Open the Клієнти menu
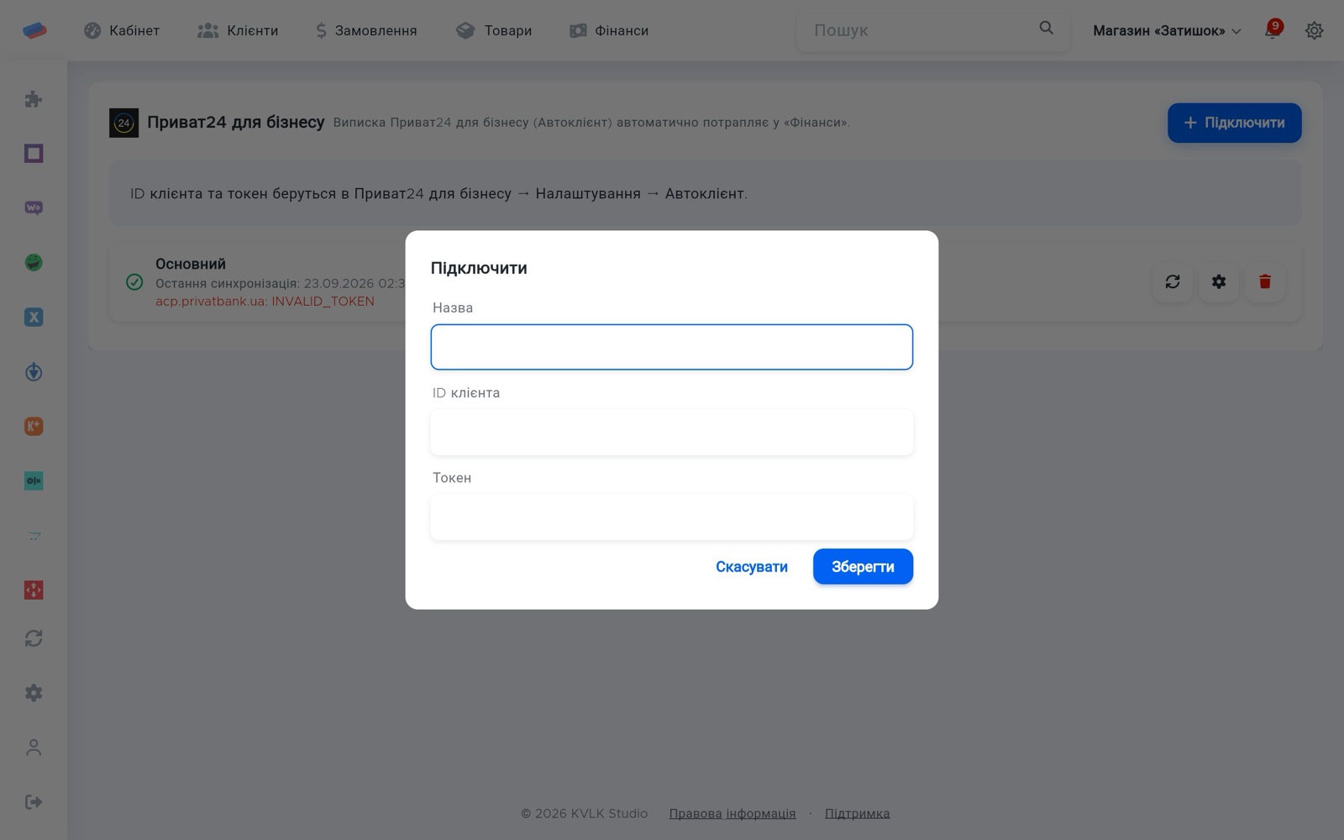 (x=238, y=31)
